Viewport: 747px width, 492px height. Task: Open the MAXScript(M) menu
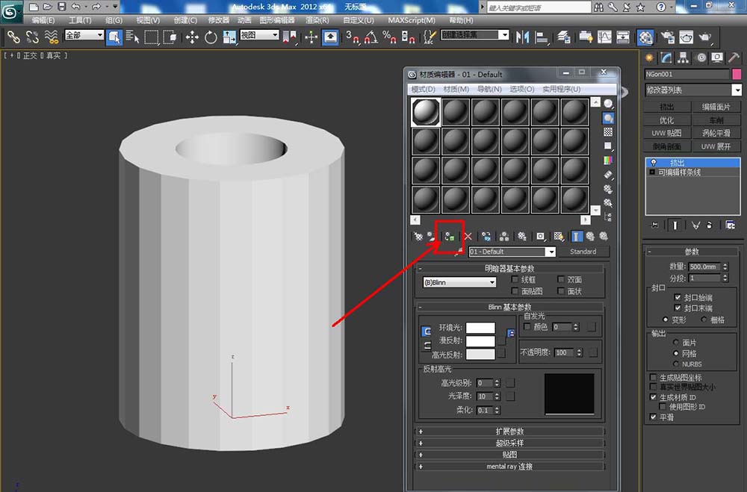(x=412, y=20)
